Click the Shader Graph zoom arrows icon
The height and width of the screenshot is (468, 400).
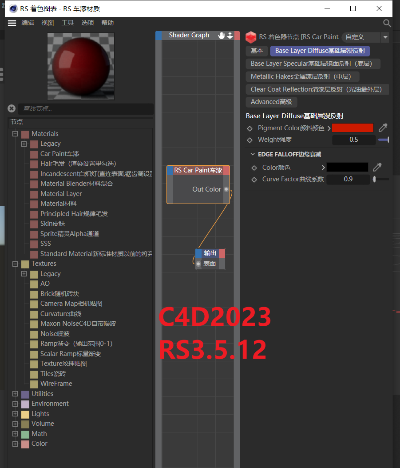[230, 36]
